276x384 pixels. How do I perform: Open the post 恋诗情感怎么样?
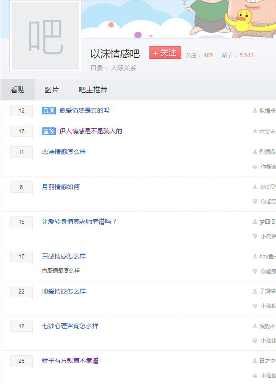(64, 152)
